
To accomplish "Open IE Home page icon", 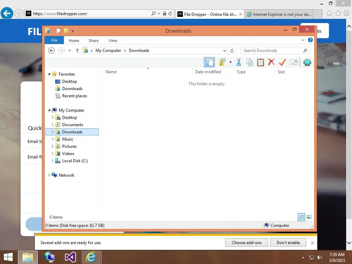I will point(329,13).
